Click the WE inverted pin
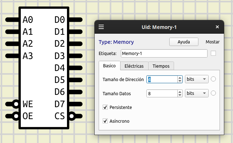 point(12,104)
